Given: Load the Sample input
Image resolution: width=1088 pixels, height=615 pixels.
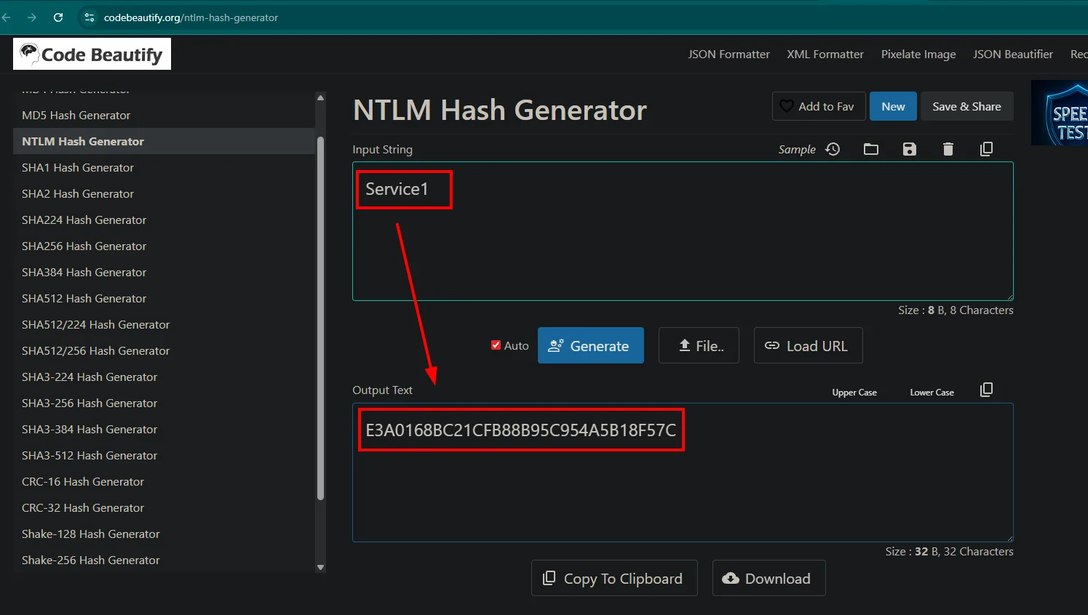Looking at the screenshot, I should (x=797, y=149).
